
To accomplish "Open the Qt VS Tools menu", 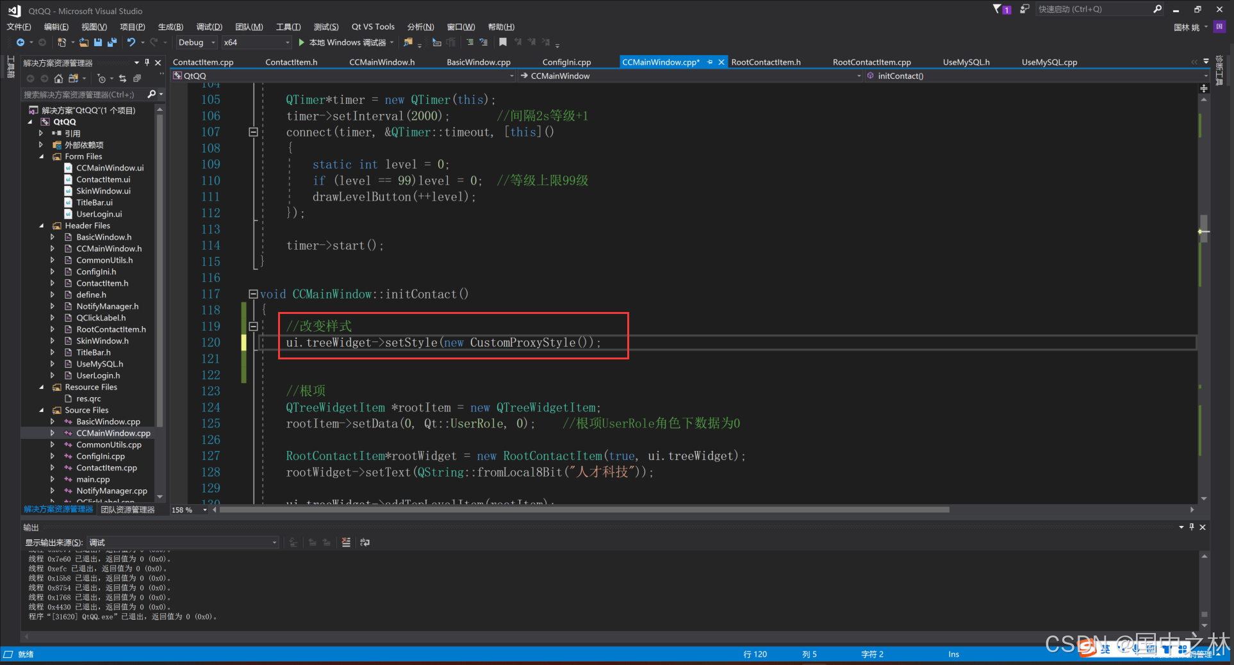I will [373, 27].
